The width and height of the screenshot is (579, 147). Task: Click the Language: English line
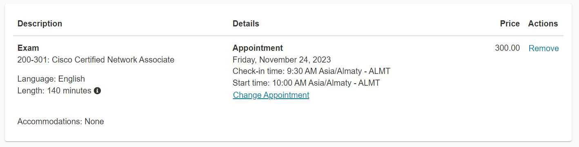click(51, 79)
